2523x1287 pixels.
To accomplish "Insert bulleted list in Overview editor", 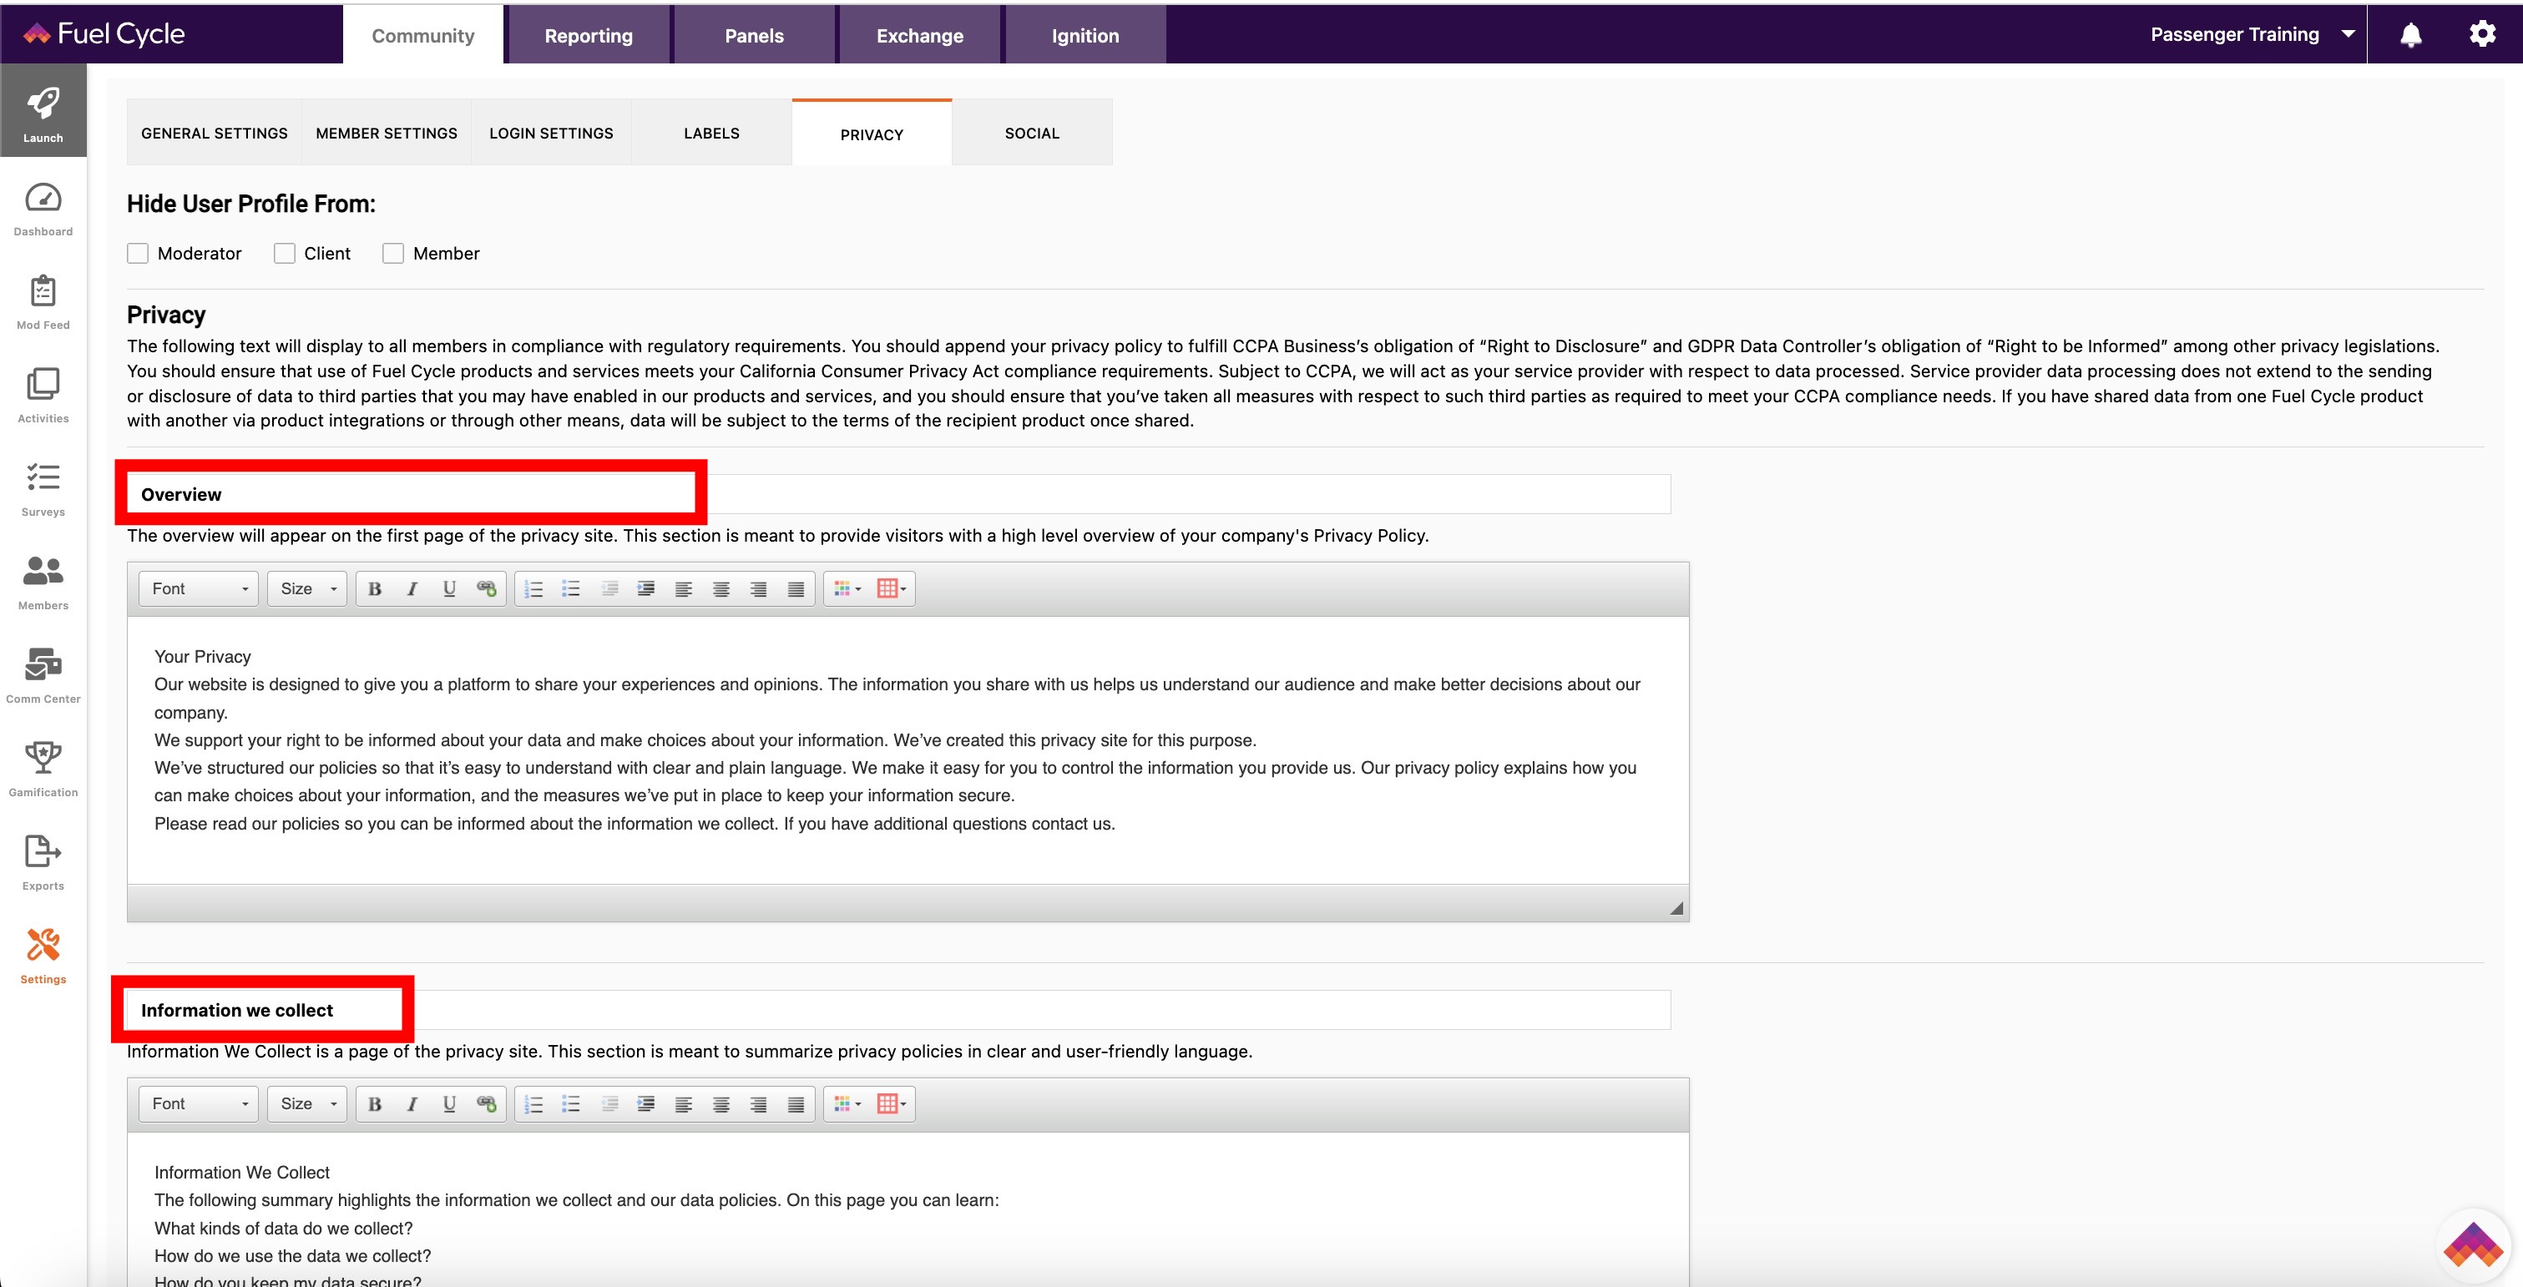I will click(571, 588).
